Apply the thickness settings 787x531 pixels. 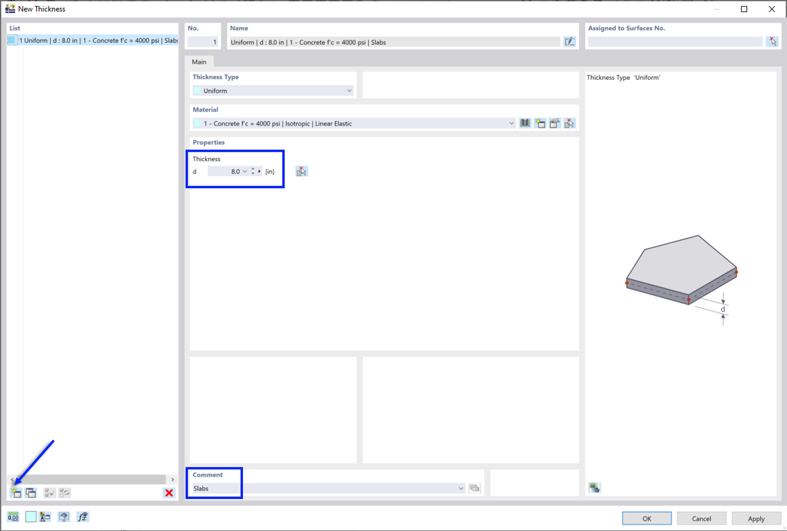click(x=755, y=518)
